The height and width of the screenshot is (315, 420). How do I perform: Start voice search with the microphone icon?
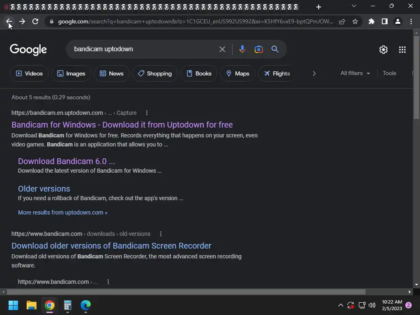pyautogui.click(x=242, y=49)
